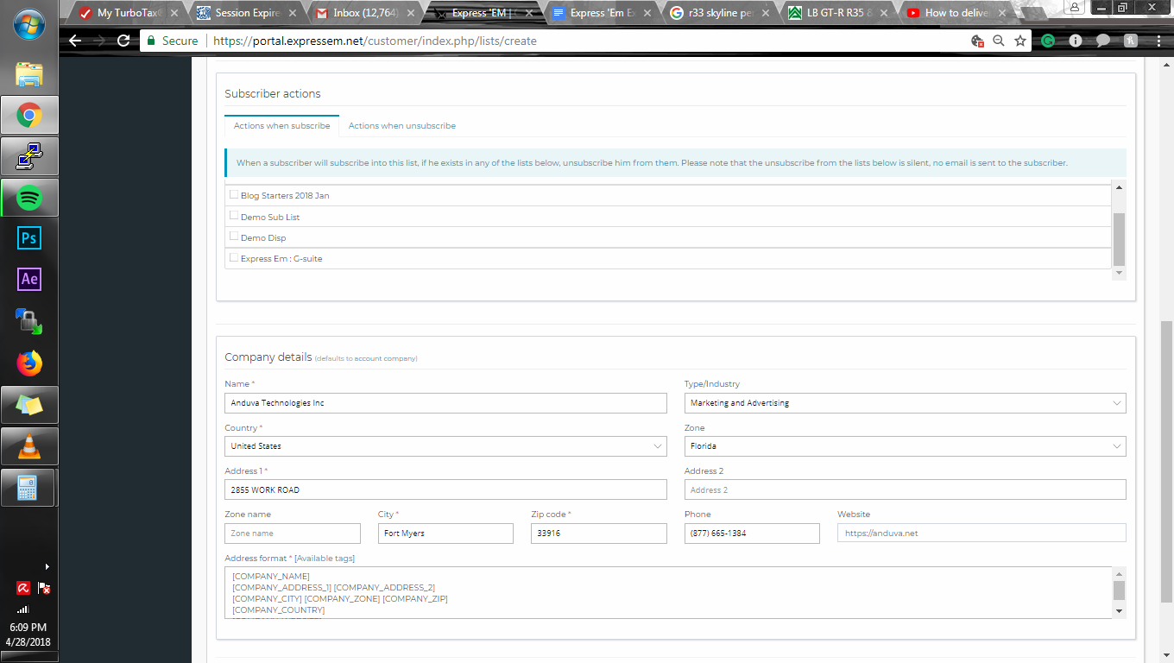Switch to the My TurboTax browser tab

[x=128, y=13]
